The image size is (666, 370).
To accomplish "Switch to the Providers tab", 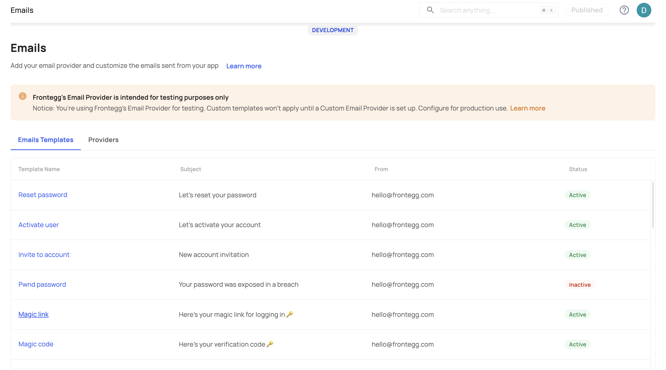I will pyautogui.click(x=103, y=140).
